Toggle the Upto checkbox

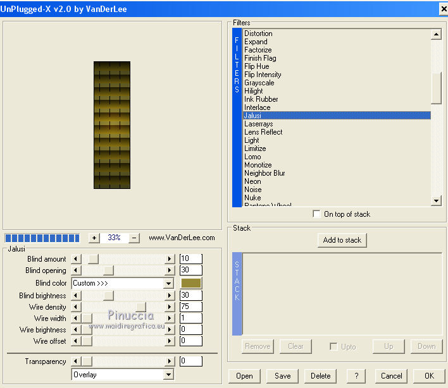(333, 346)
